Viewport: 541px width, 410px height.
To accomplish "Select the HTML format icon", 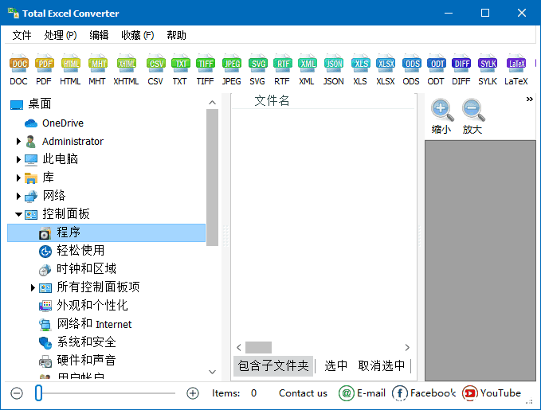I will point(70,68).
